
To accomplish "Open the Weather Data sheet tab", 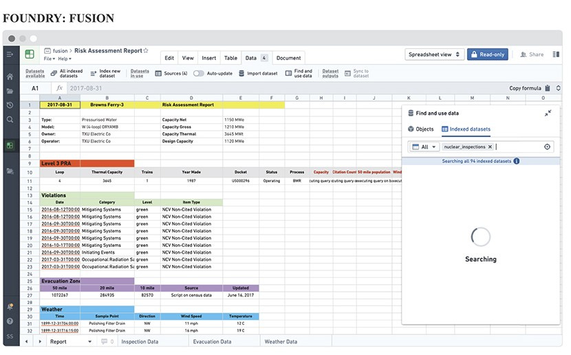I will pos(281,341).
